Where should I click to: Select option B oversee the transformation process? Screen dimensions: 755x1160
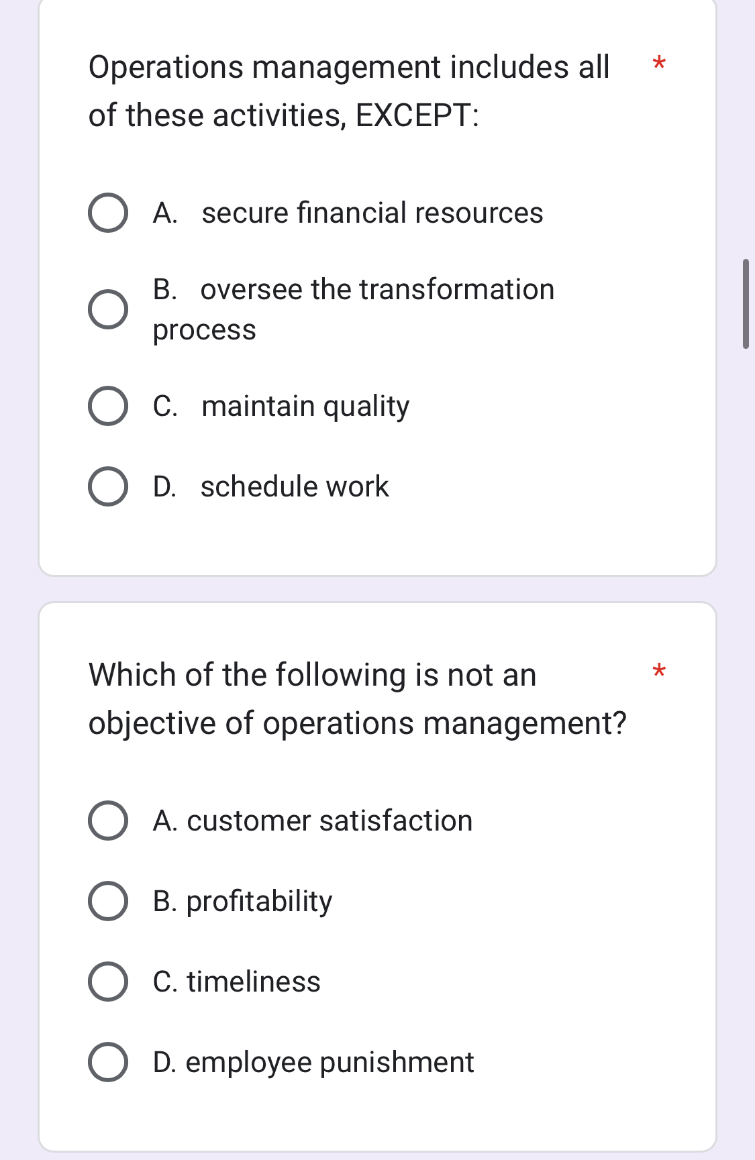[107, 309]
